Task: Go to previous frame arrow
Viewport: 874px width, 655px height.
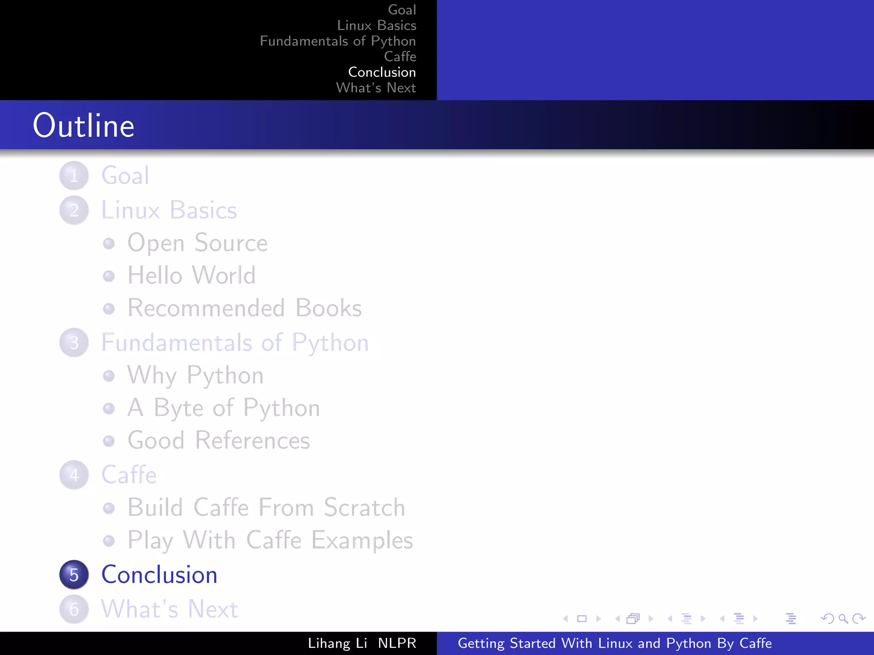Action: click(x=618, y=619)
